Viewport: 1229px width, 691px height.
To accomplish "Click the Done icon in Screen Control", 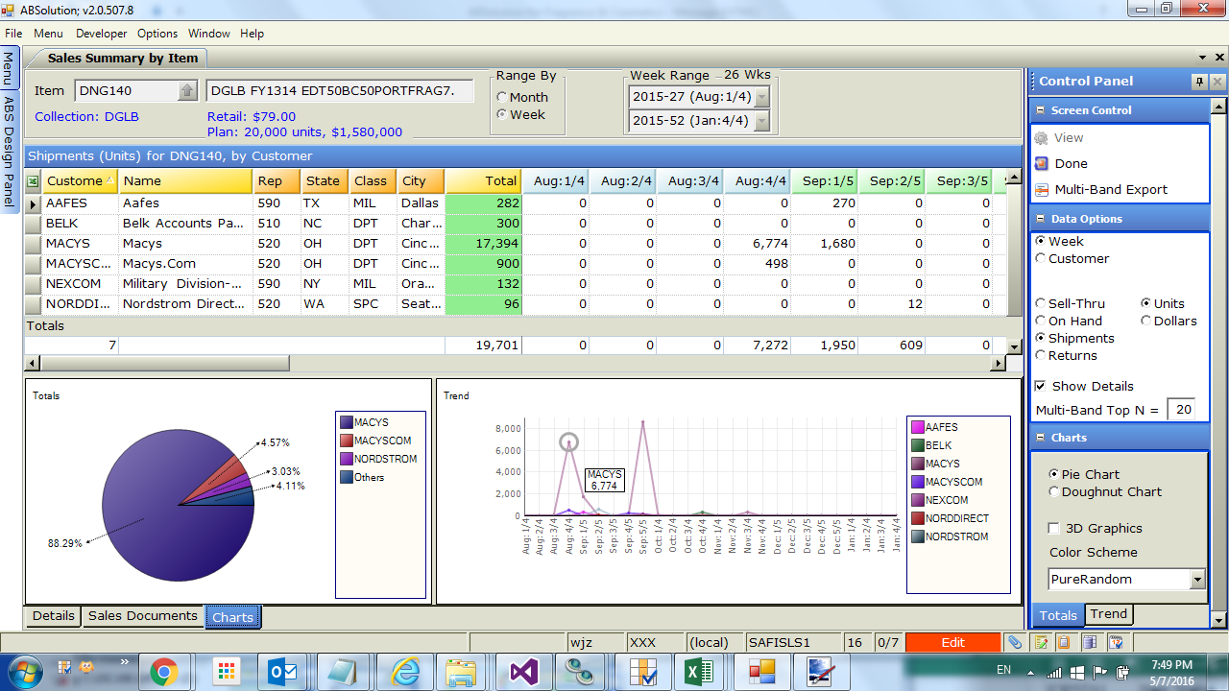I will pyautogui.click(x=1042, y=163).
